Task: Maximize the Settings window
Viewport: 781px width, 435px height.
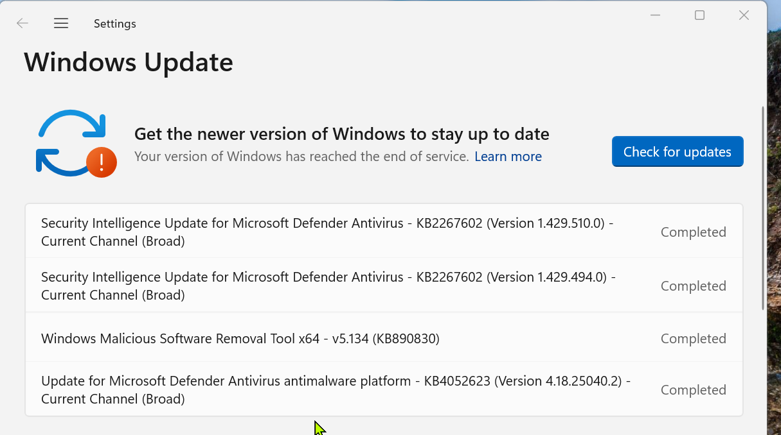Action: coord(700,15)
